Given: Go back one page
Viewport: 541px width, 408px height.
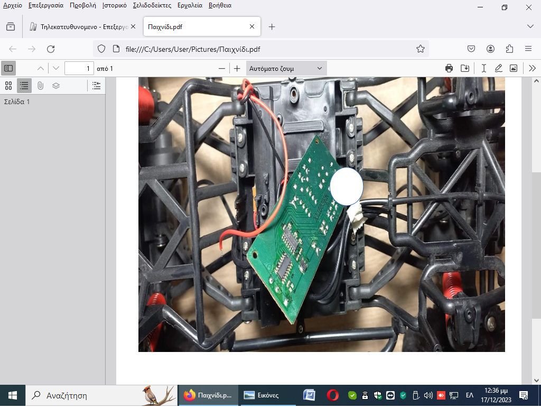Looking at the screenshot, I should pyautogui.click(x=13, y=49).
